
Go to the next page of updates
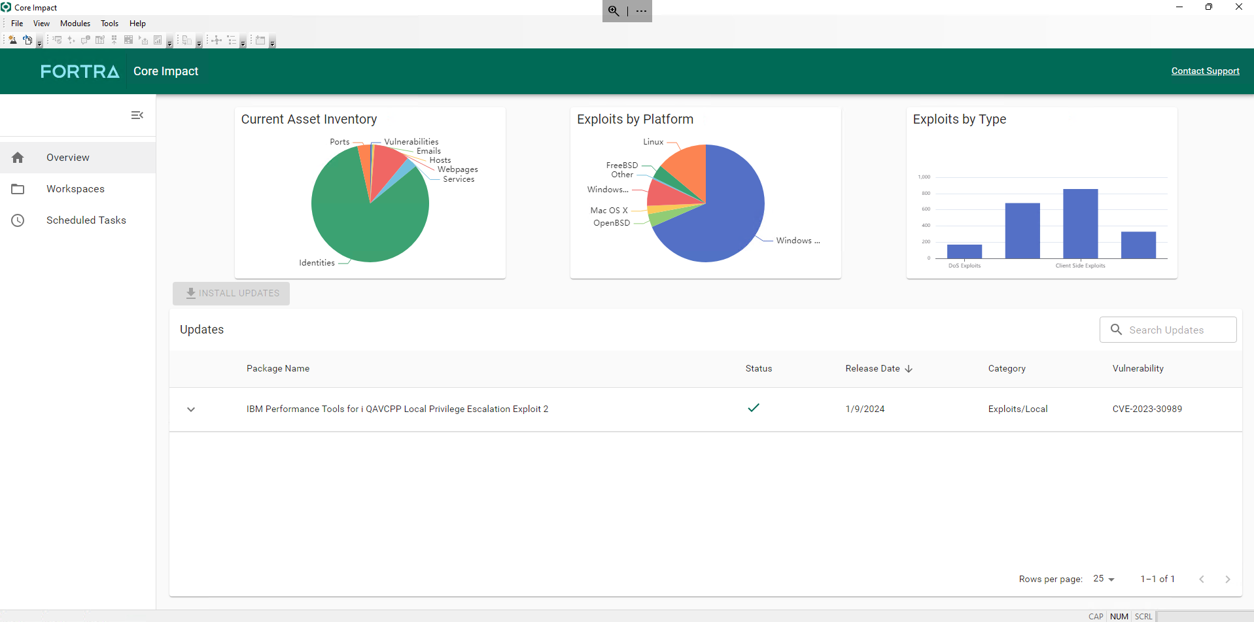[1228, 579]
